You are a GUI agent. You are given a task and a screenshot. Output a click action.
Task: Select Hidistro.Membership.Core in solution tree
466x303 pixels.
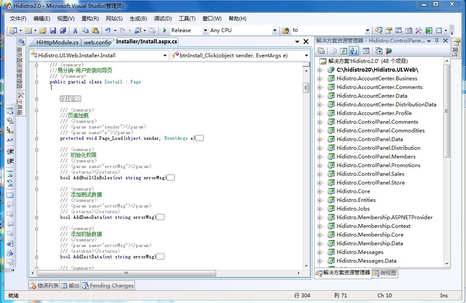[x=370, y=235]
